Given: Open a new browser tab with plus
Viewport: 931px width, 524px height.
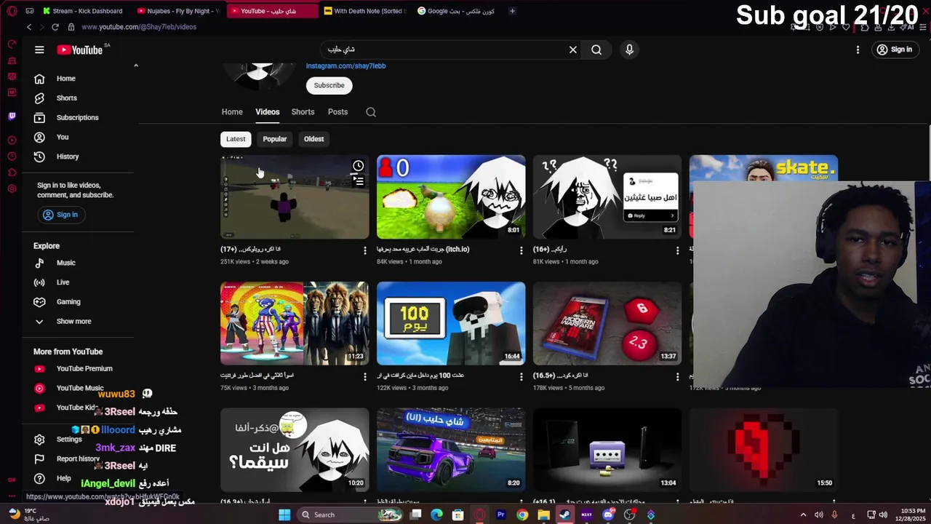Looking at the screenshot, I should (x=512, y=11).
